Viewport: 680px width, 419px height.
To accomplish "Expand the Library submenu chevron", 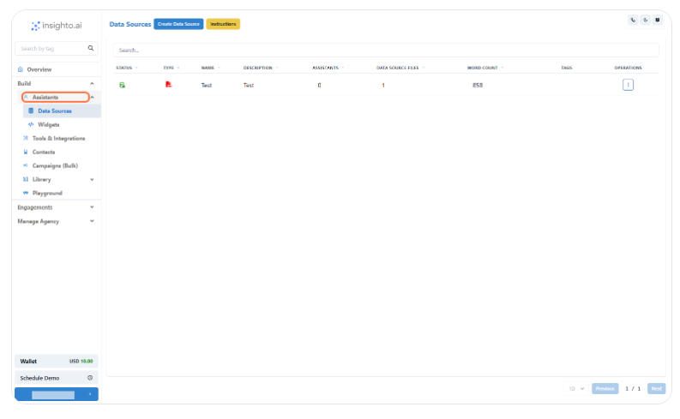I will tap(92, 179).
